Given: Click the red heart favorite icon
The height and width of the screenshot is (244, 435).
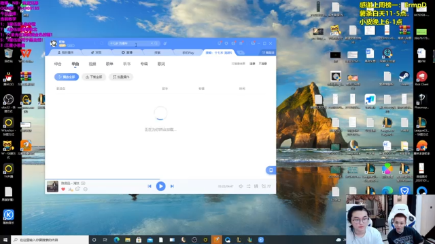Looking at the screenshot, I should click(x=63, y=189).
